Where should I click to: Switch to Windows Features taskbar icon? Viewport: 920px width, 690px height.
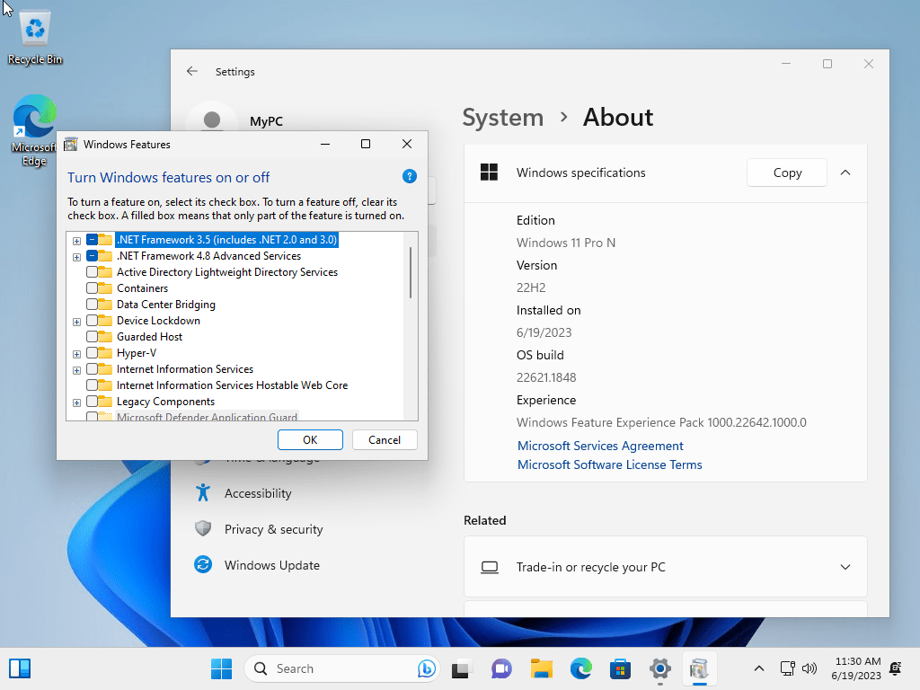pos(699,668)
